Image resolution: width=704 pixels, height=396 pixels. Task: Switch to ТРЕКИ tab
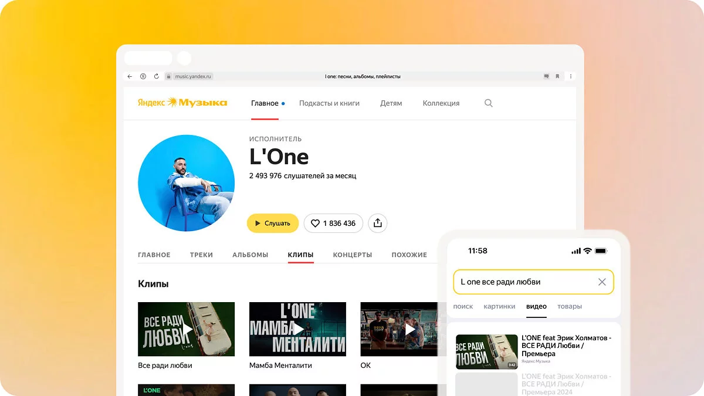(x=201, y=255)
